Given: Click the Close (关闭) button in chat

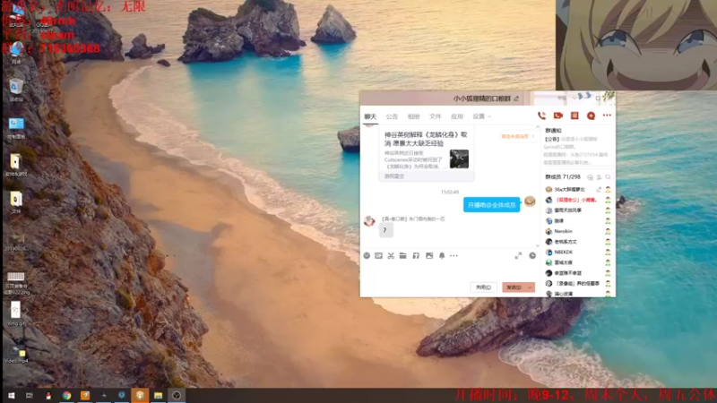Looking at the screenshot, I should point(483,287).
